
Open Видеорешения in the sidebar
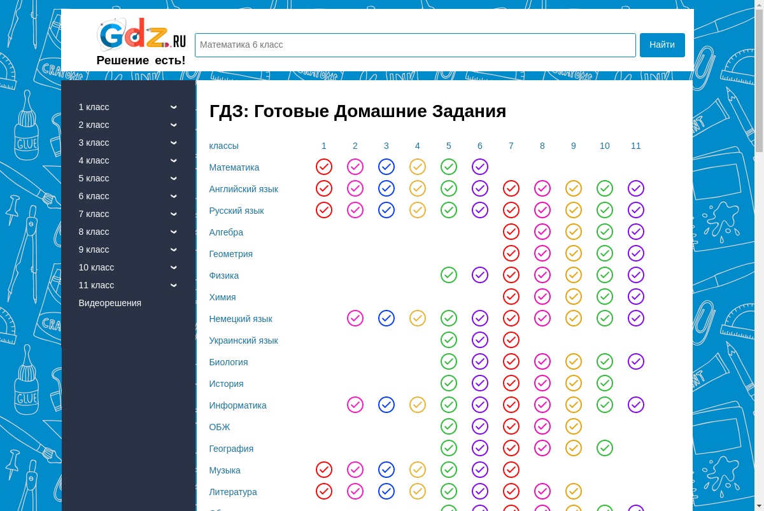click(110, 303)
